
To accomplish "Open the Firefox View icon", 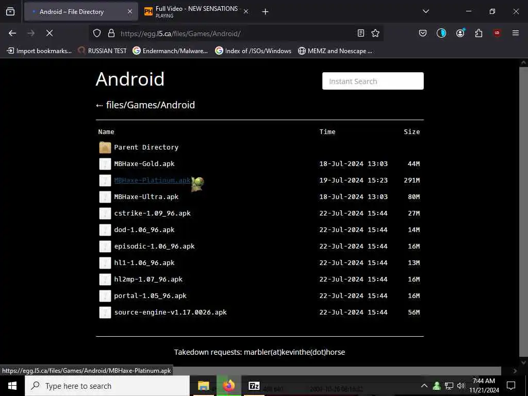I will click(10, 11).
